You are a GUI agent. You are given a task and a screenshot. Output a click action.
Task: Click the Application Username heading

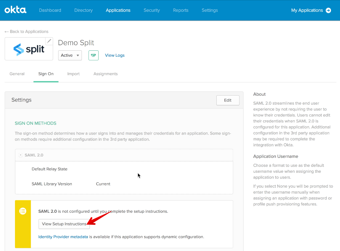click(x=276, y=156)
